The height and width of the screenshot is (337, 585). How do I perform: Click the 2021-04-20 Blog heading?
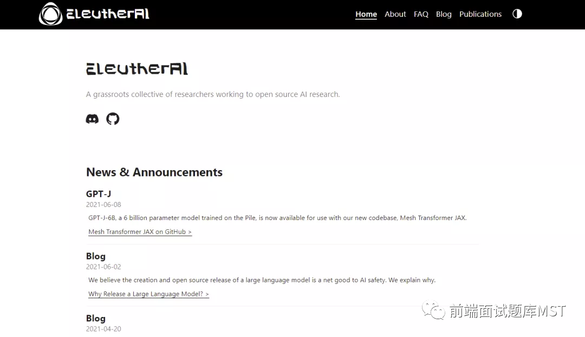point(96,319)
